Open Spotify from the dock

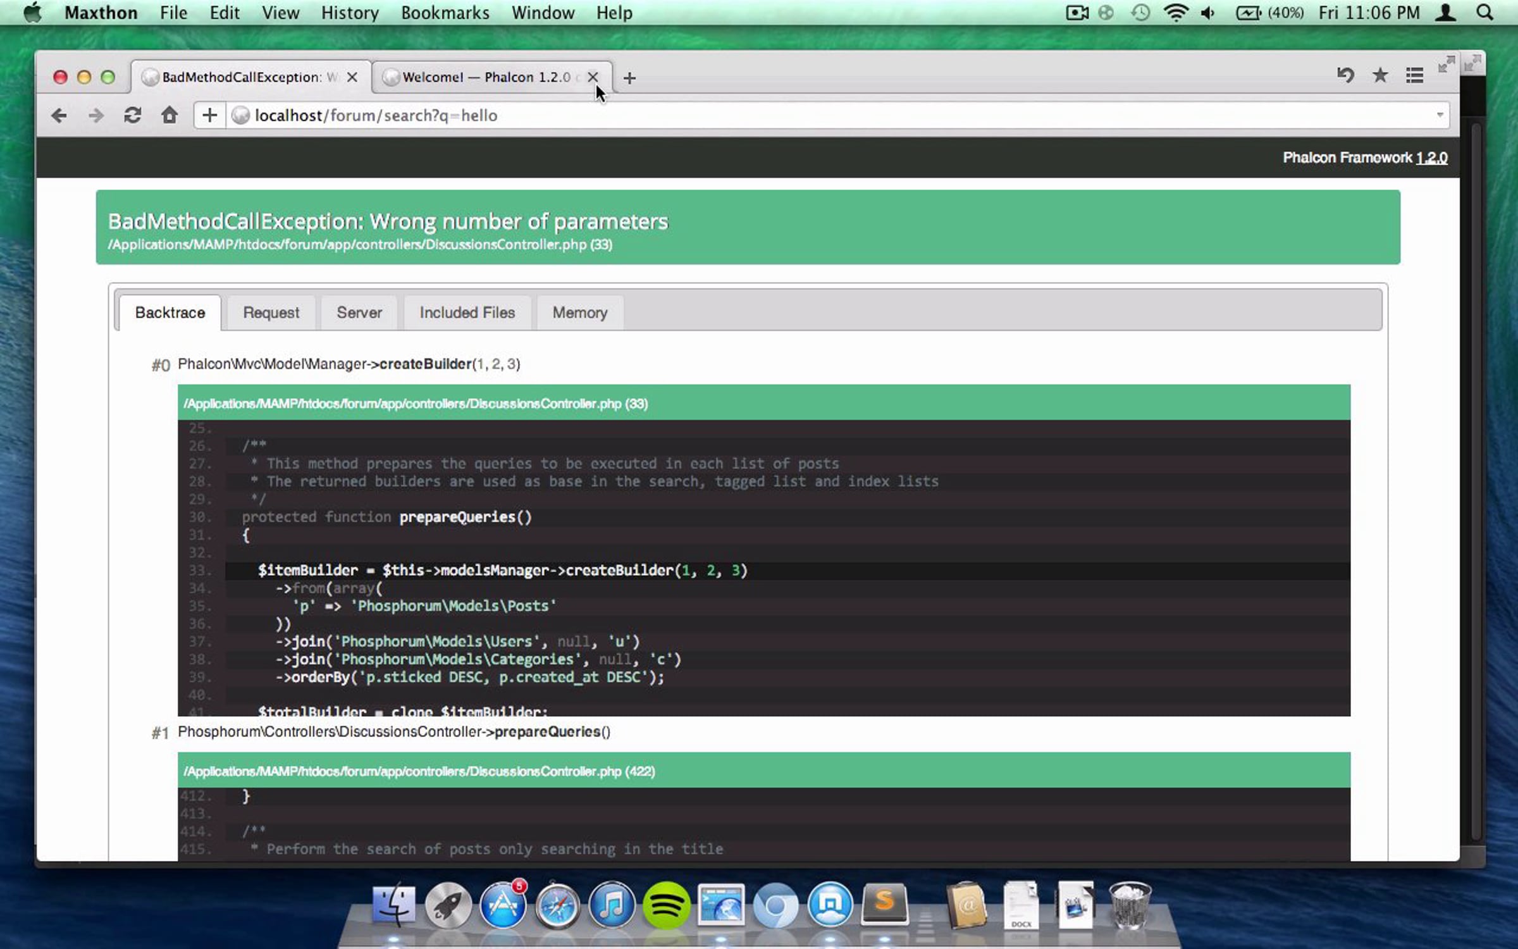coord(666,905)
